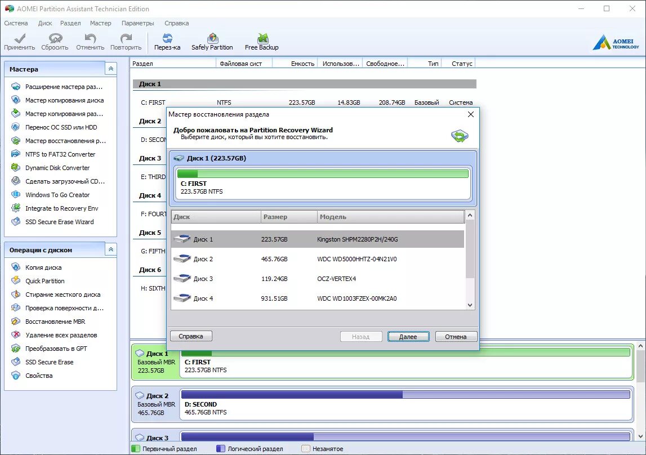The width and height of the screenshot is (646, 455).
Task: Sort wizard list by Модель column
Action: (390, 217)
